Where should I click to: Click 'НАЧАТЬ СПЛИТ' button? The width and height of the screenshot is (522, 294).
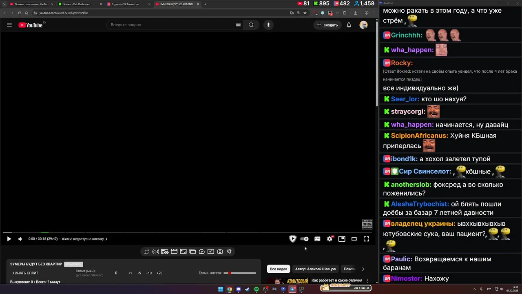pos(26,273)
